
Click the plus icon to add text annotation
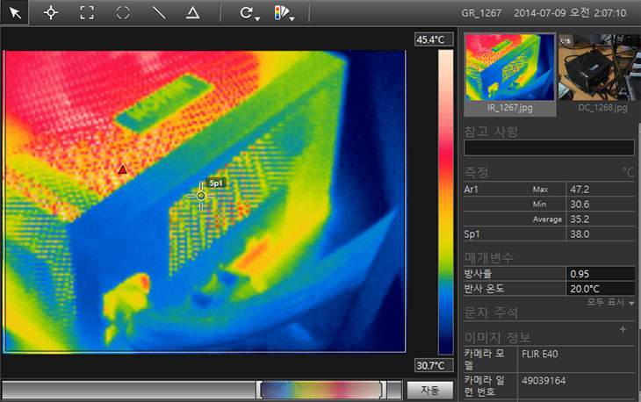tap(623, 329)
